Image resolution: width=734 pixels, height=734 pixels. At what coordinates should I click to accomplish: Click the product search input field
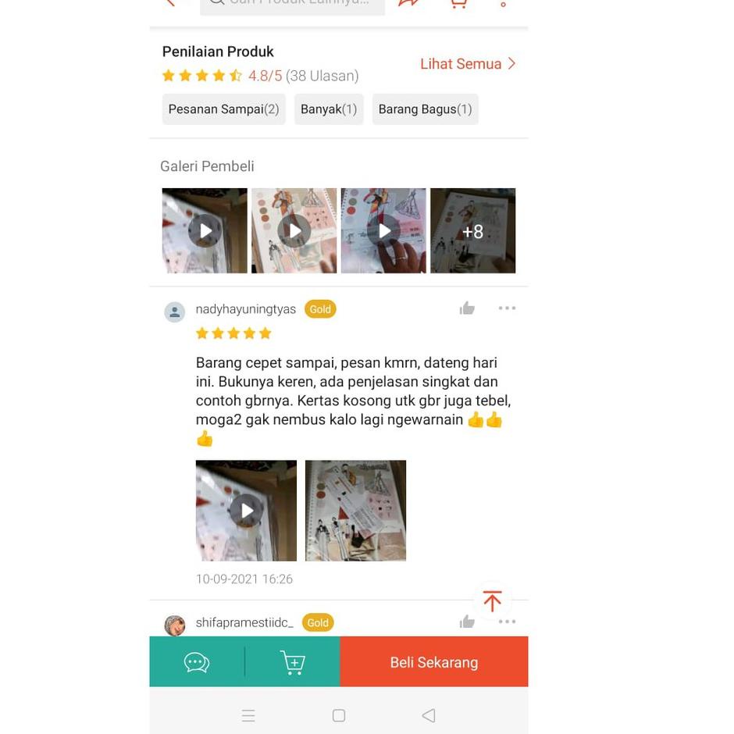[x=292, y=5]
